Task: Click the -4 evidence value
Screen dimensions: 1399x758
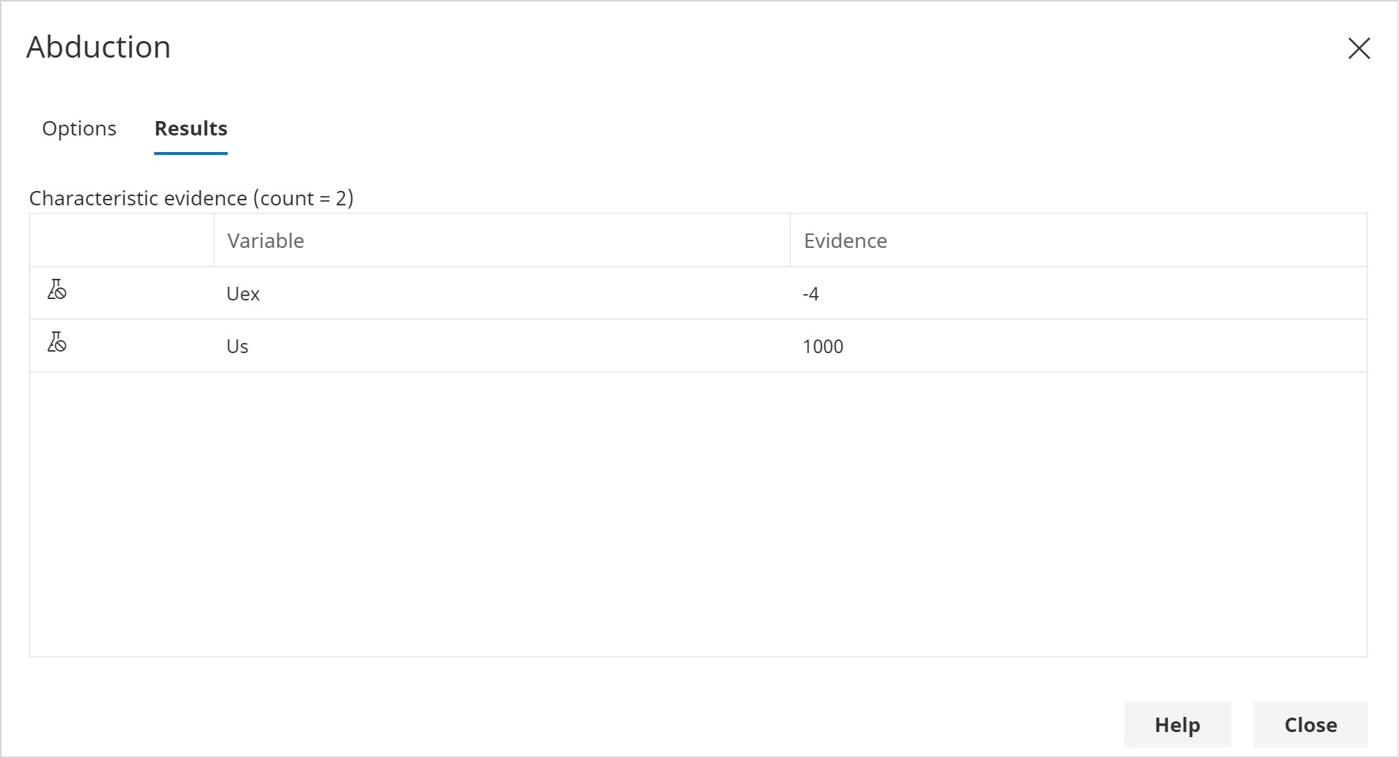Action: 810,294
